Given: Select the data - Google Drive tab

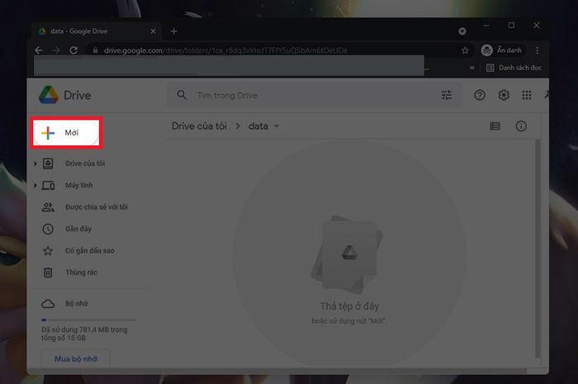Looking at the screenshot, I should pyautogui.click(x=96, y=31).
